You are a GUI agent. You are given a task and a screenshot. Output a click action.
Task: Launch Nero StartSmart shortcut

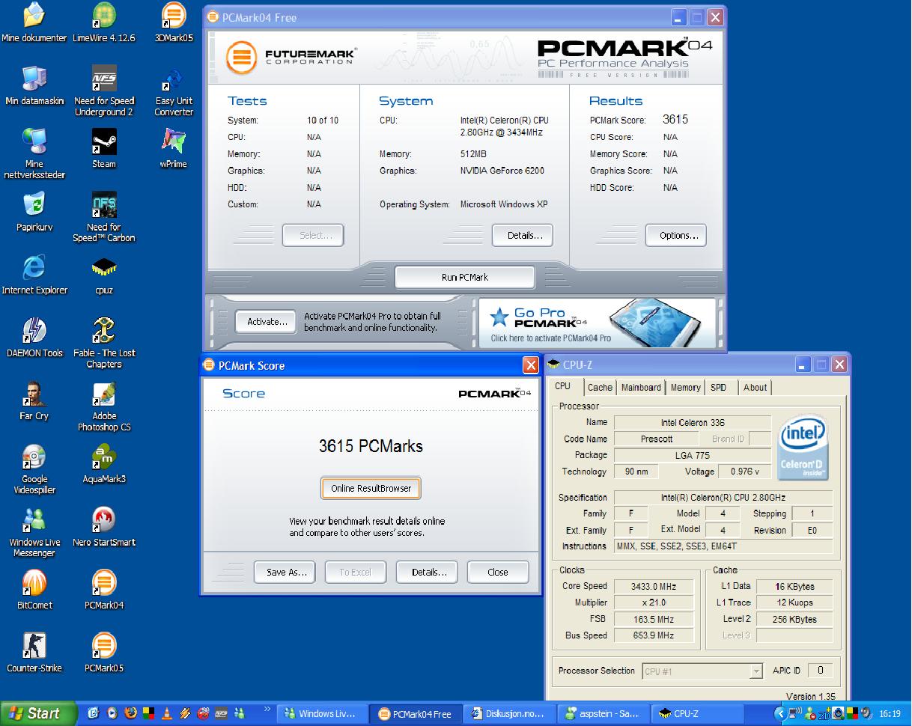[104, 526]
